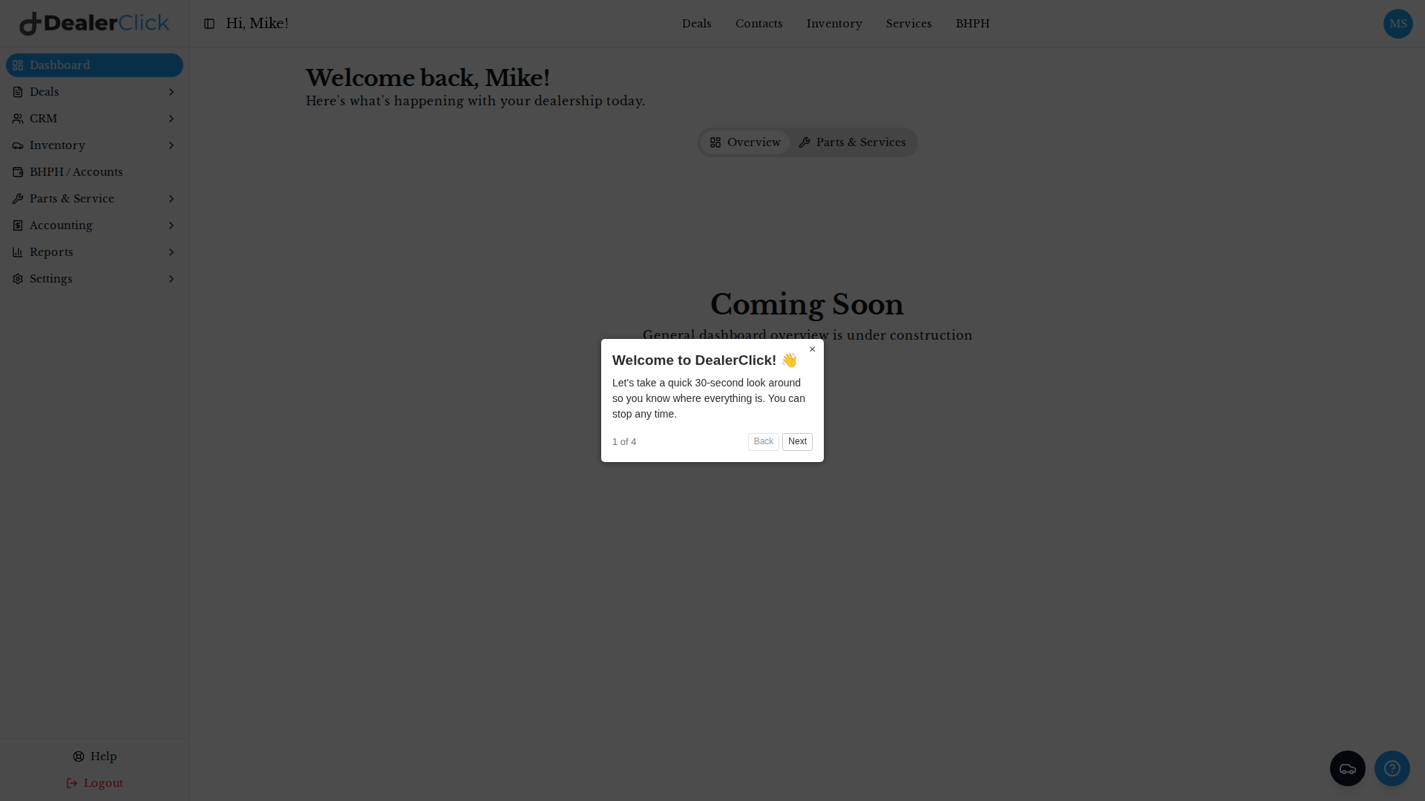1425x801 pixels.
Task: Expand the Reports sidebar chevron
Action: 171,252
